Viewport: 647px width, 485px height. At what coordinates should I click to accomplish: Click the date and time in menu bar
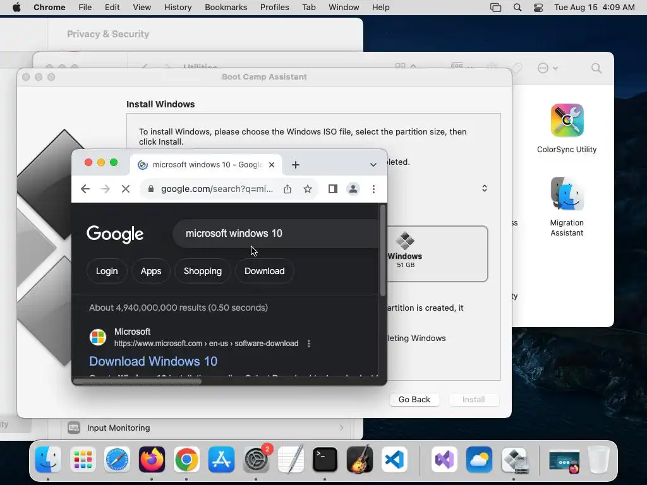point(594,8)
